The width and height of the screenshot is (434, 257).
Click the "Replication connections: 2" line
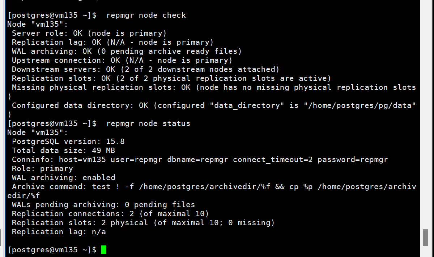(x=110, y=214)
